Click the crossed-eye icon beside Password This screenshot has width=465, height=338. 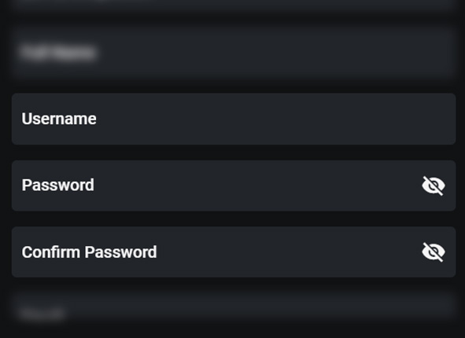point(434,186)
